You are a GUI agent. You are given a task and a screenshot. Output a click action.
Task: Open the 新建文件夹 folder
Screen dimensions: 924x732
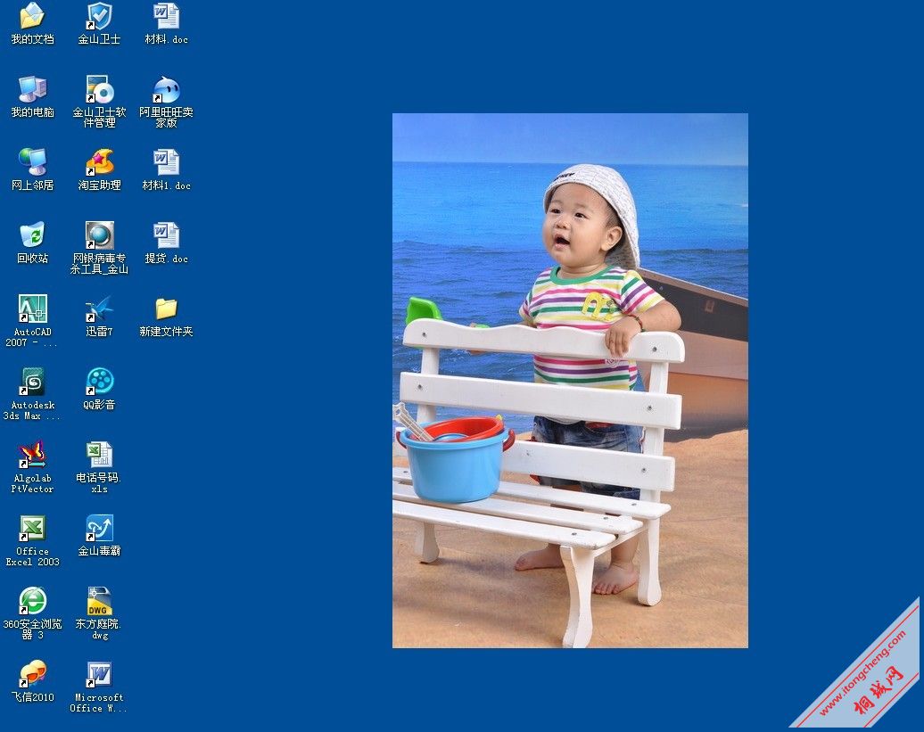(x=166, y=308)
